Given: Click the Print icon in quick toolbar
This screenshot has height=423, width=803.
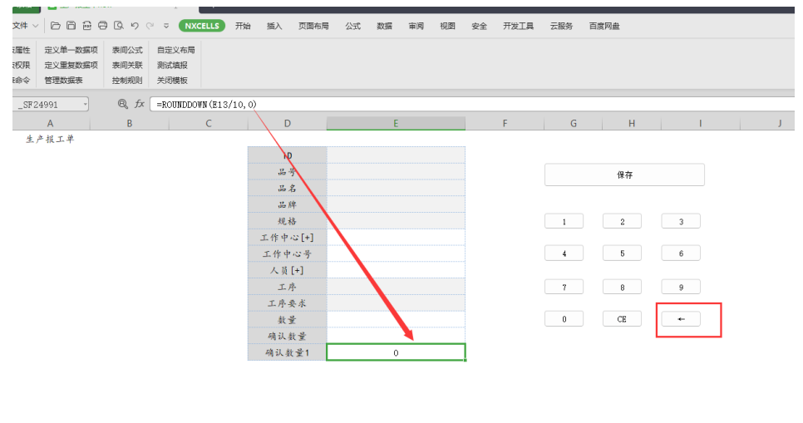Looking at the screenshot, I should click(x=102, y=26).
